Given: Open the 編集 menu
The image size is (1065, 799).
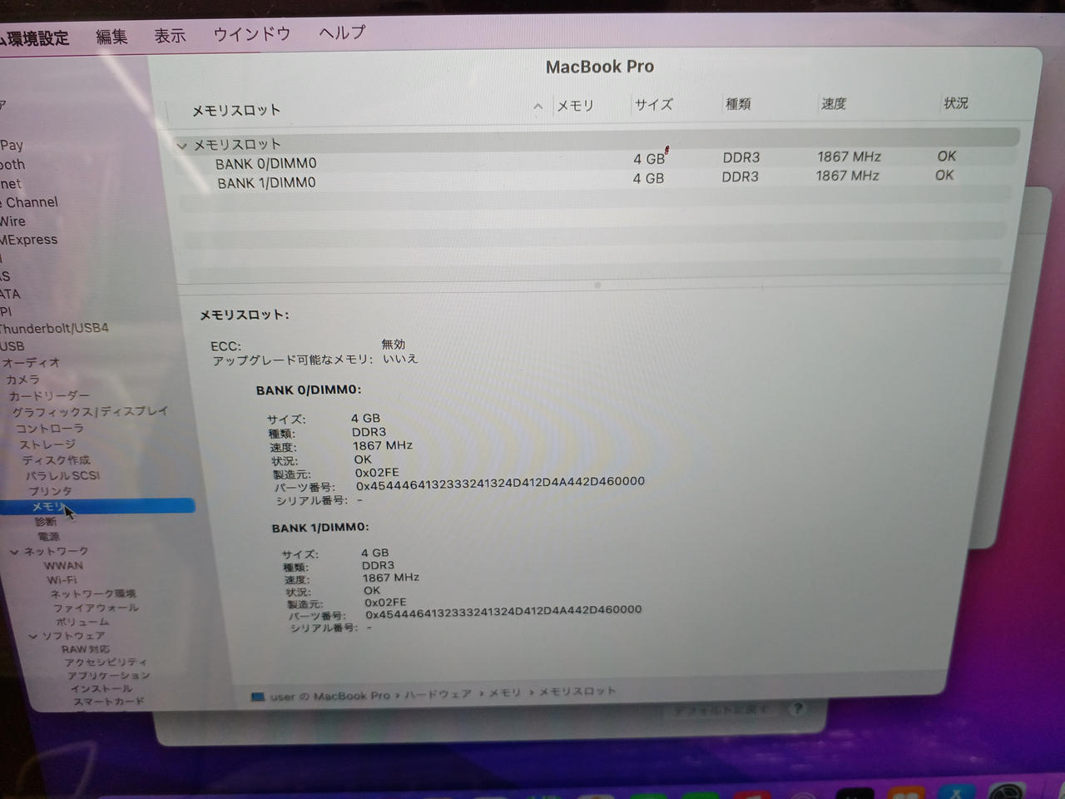Looking at the screenshot, I should pyautogui.click(x=111, y=37).
